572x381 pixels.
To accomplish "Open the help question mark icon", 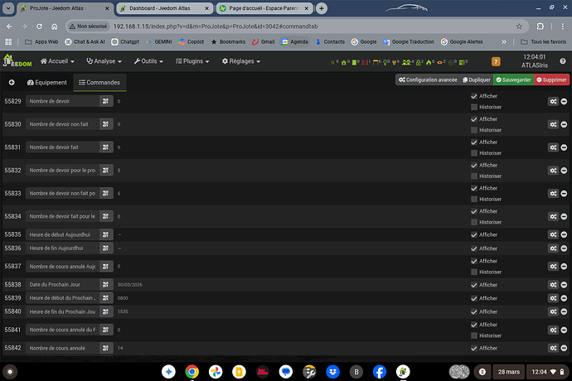I will 563,61.
